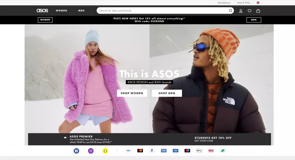Click the HIFRIEND 15% off promo text
This screenshot has width=295, height=160.
coord(150,20)
